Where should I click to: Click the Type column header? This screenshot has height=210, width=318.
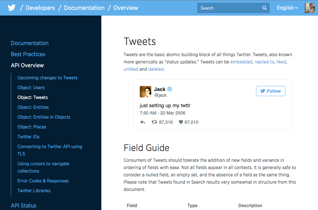[x=192, y=206]
